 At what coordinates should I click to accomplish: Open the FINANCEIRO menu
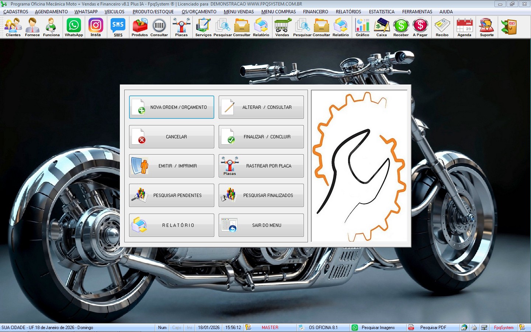pos(315,12)
